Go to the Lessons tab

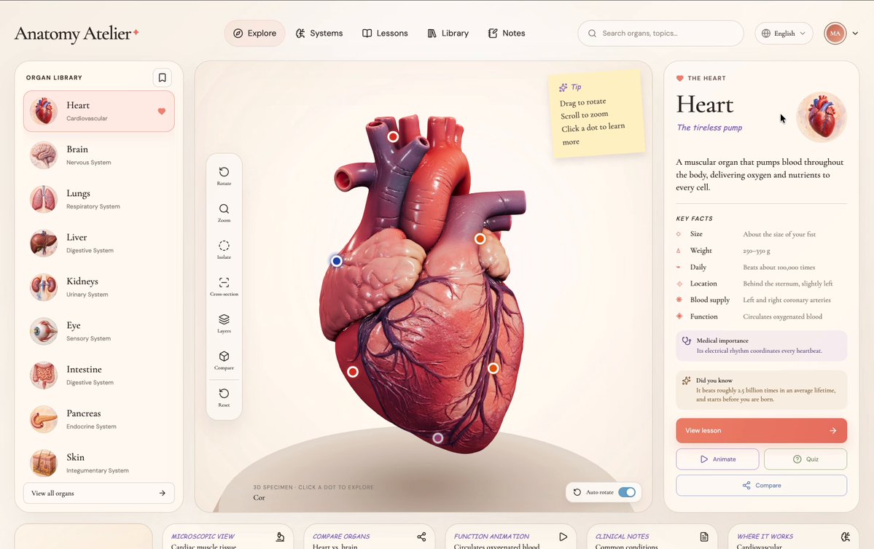click(x=385, y=34)
